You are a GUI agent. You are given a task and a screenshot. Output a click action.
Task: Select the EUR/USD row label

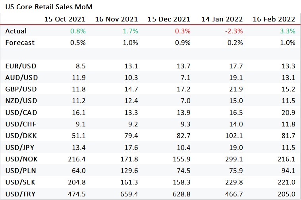tap(21, 66)
